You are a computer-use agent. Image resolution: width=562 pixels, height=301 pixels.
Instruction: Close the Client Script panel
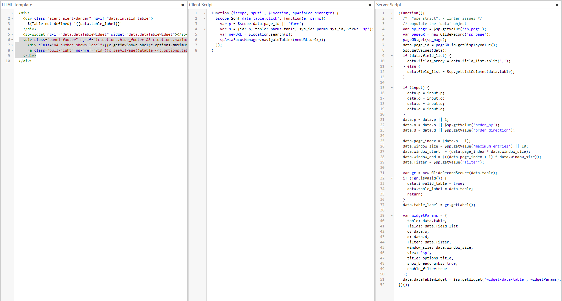click(x=370, y=5)
